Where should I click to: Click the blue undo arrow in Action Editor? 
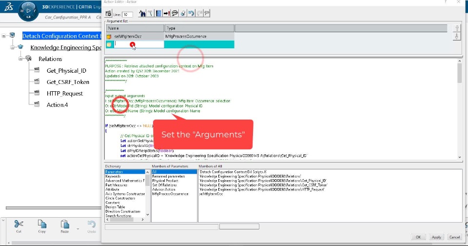click(x=191, y=13)
